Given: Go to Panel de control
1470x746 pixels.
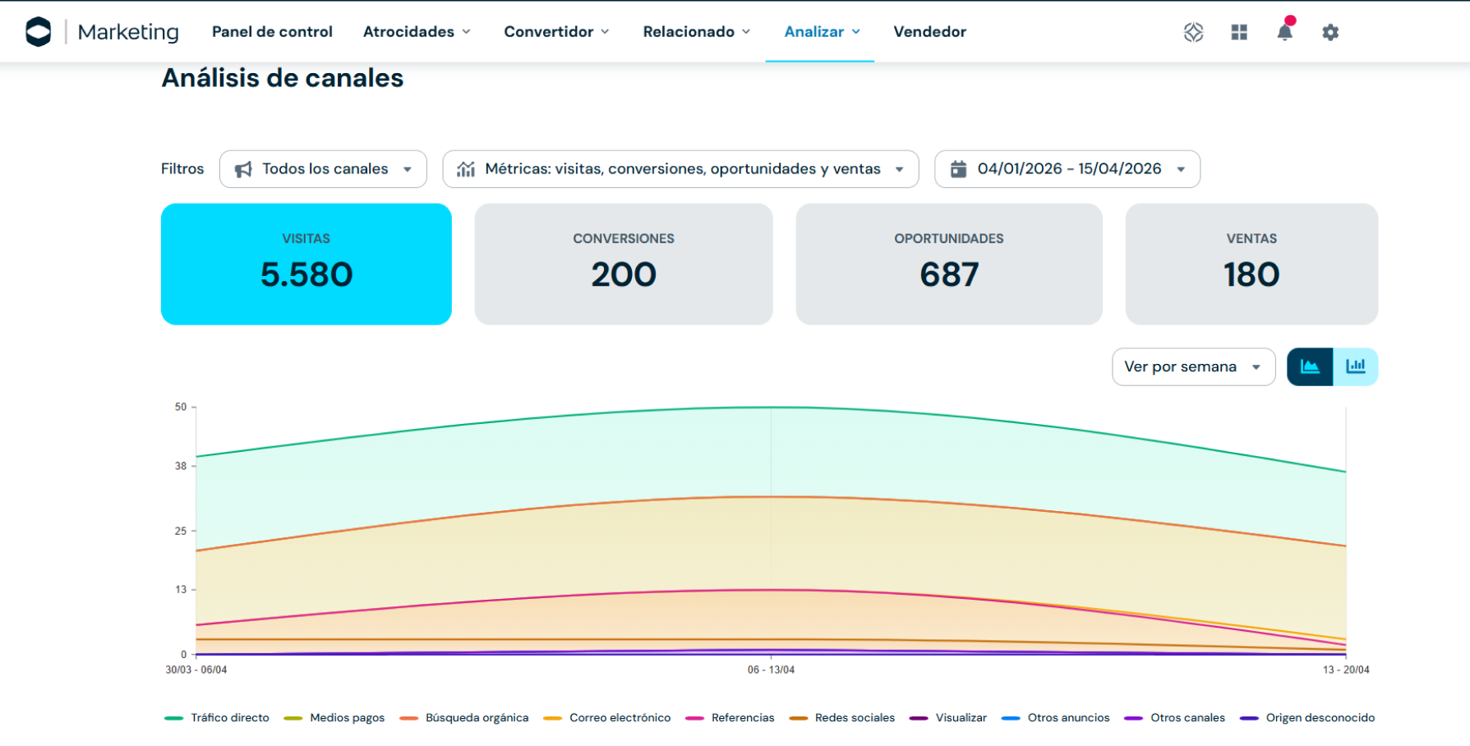Looking at the screenshot, I should coord(272,32).
